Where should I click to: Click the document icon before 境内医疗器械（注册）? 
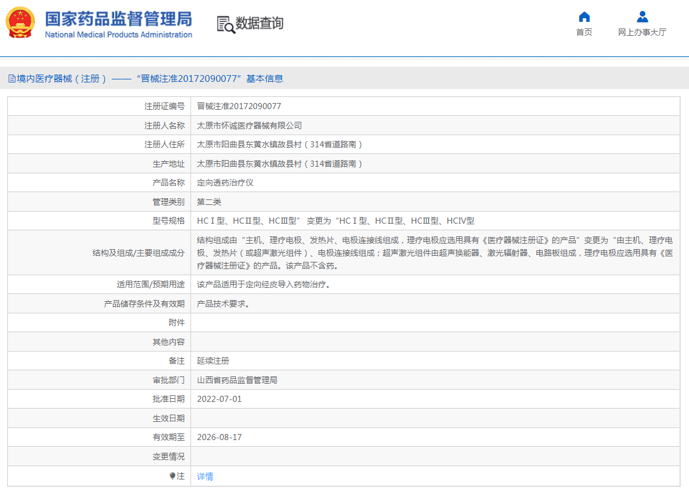click(x=11, y=79)
